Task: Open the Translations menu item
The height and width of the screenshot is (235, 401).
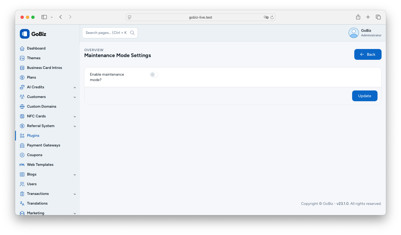Action: [48, 204]
